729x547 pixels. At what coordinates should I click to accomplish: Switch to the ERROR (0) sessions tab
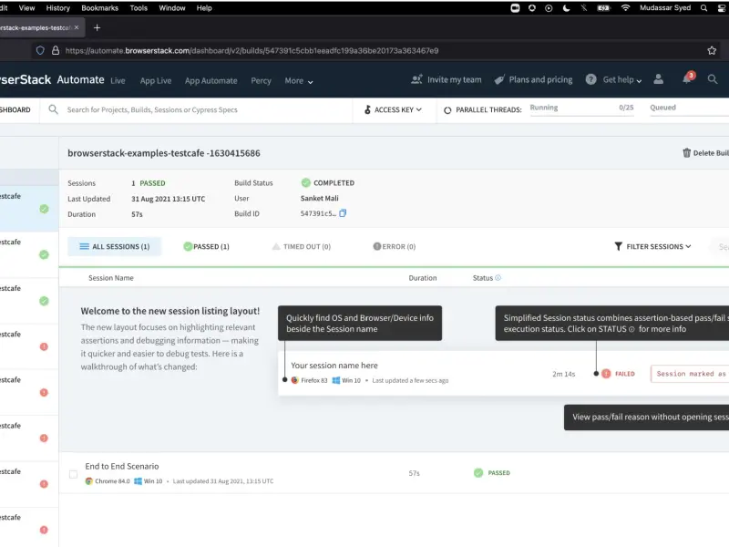[x=395, y=246]
